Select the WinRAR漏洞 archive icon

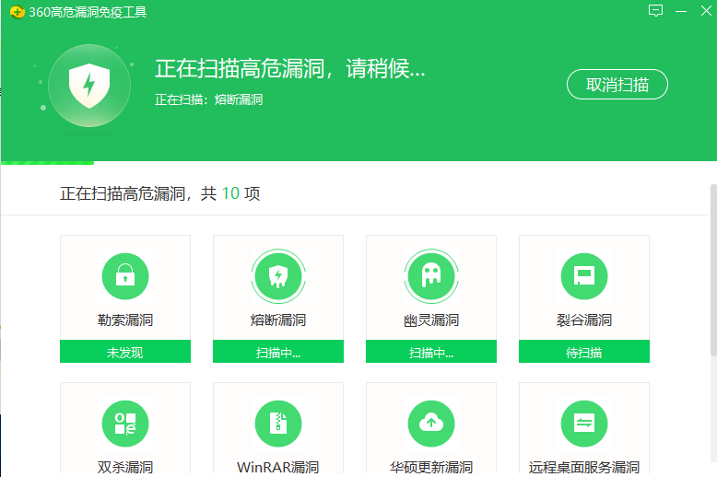click(x=277, y=424)
